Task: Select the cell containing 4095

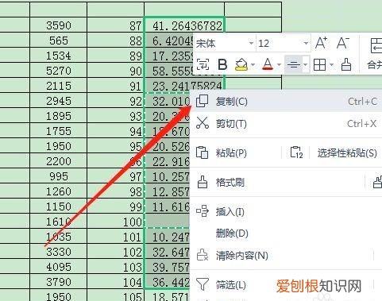Action: pos(59,267)
